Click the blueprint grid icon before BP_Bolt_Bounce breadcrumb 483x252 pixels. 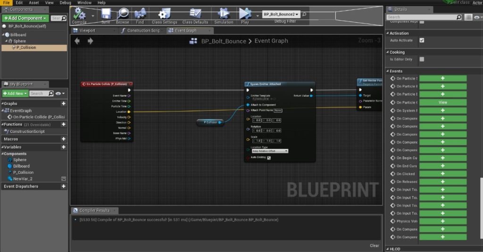click(x=193, y=41)
